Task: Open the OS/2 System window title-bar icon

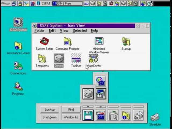Action: pos(34,26)
